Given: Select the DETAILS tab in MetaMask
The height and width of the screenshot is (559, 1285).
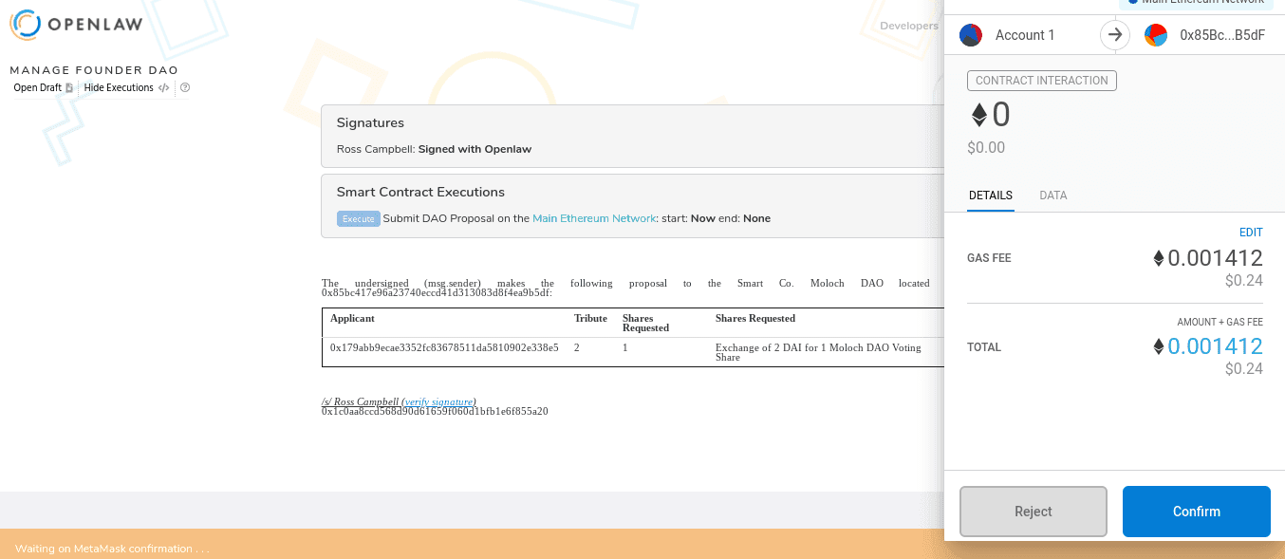Looking at the screenshot, I should tap(991, 196).
